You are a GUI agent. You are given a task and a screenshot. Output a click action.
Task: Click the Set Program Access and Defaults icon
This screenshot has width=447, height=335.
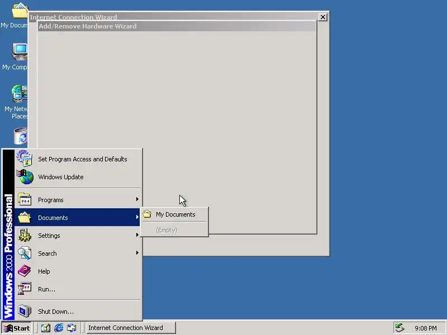[24, 159]
